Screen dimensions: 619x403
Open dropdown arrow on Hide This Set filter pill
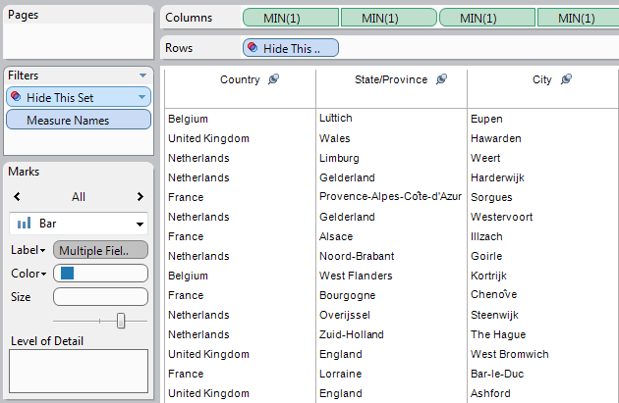[143, 96]
